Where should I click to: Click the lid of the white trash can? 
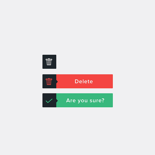point(49,59)
